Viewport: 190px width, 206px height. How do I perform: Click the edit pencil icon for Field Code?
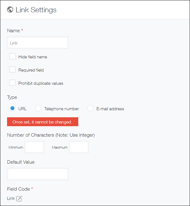(19, 199)
